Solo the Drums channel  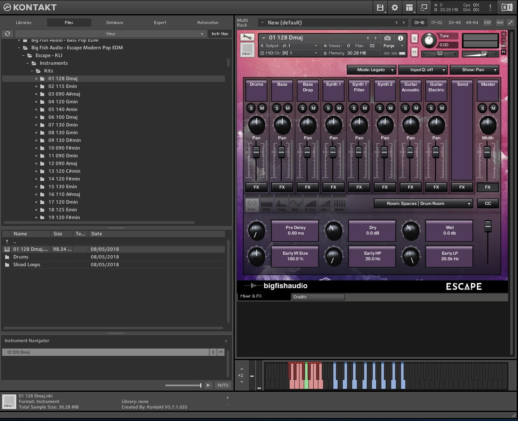click(251, 108)
